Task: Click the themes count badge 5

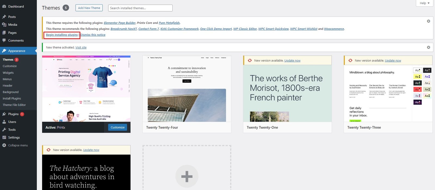Action: pyautogui.click(x=66, y=8)
